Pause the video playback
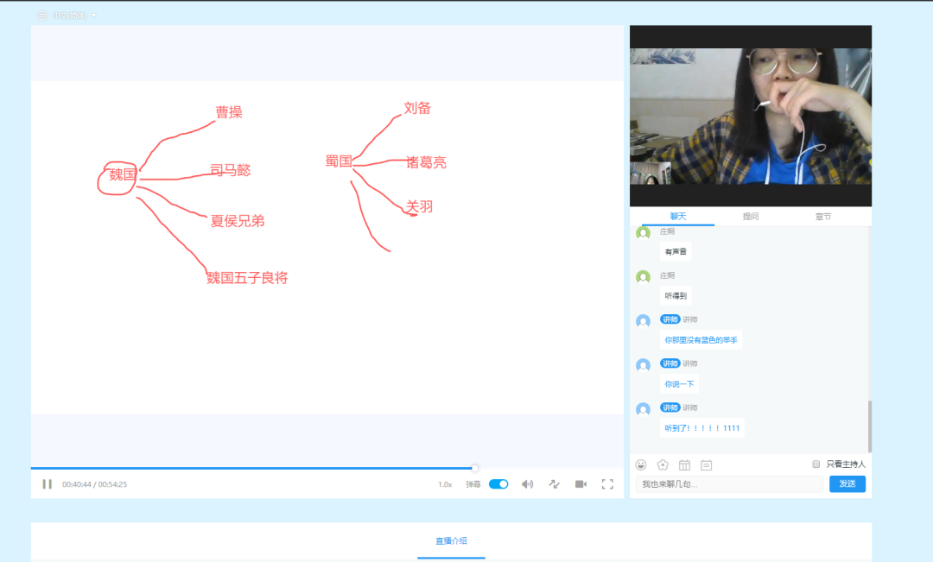Image resolution: width=933 pixels, height=562 pixels. pos(47,484)
